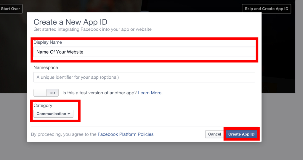
Task: Focus the Display Name text field
Action: 144,52
